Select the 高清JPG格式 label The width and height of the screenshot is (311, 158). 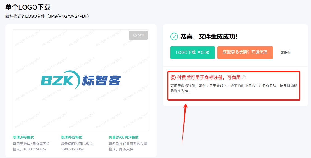23,137
